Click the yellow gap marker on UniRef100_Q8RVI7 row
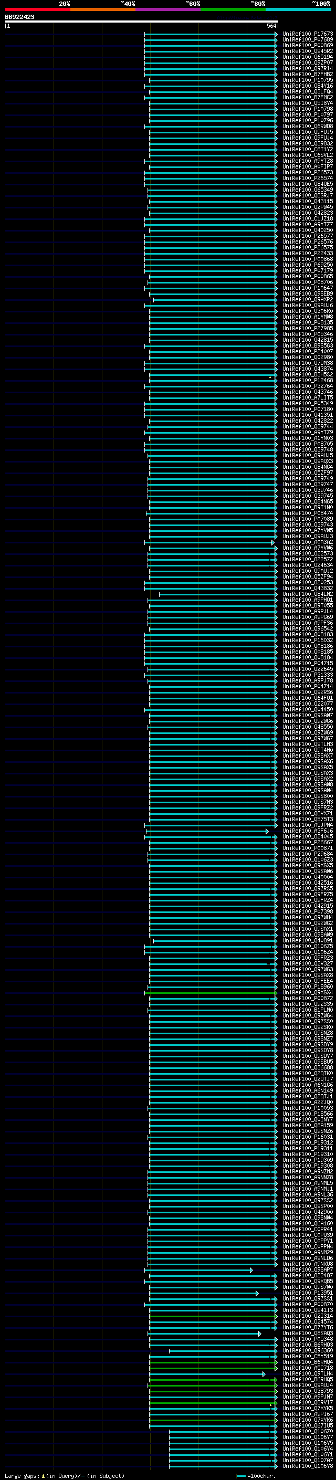 (270, 1404)
